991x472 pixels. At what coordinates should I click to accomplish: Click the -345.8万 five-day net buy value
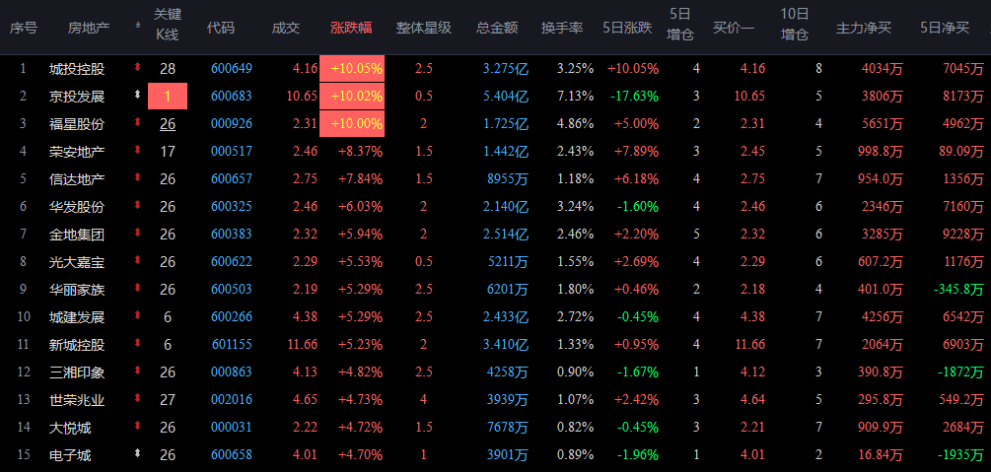point(959,290)
